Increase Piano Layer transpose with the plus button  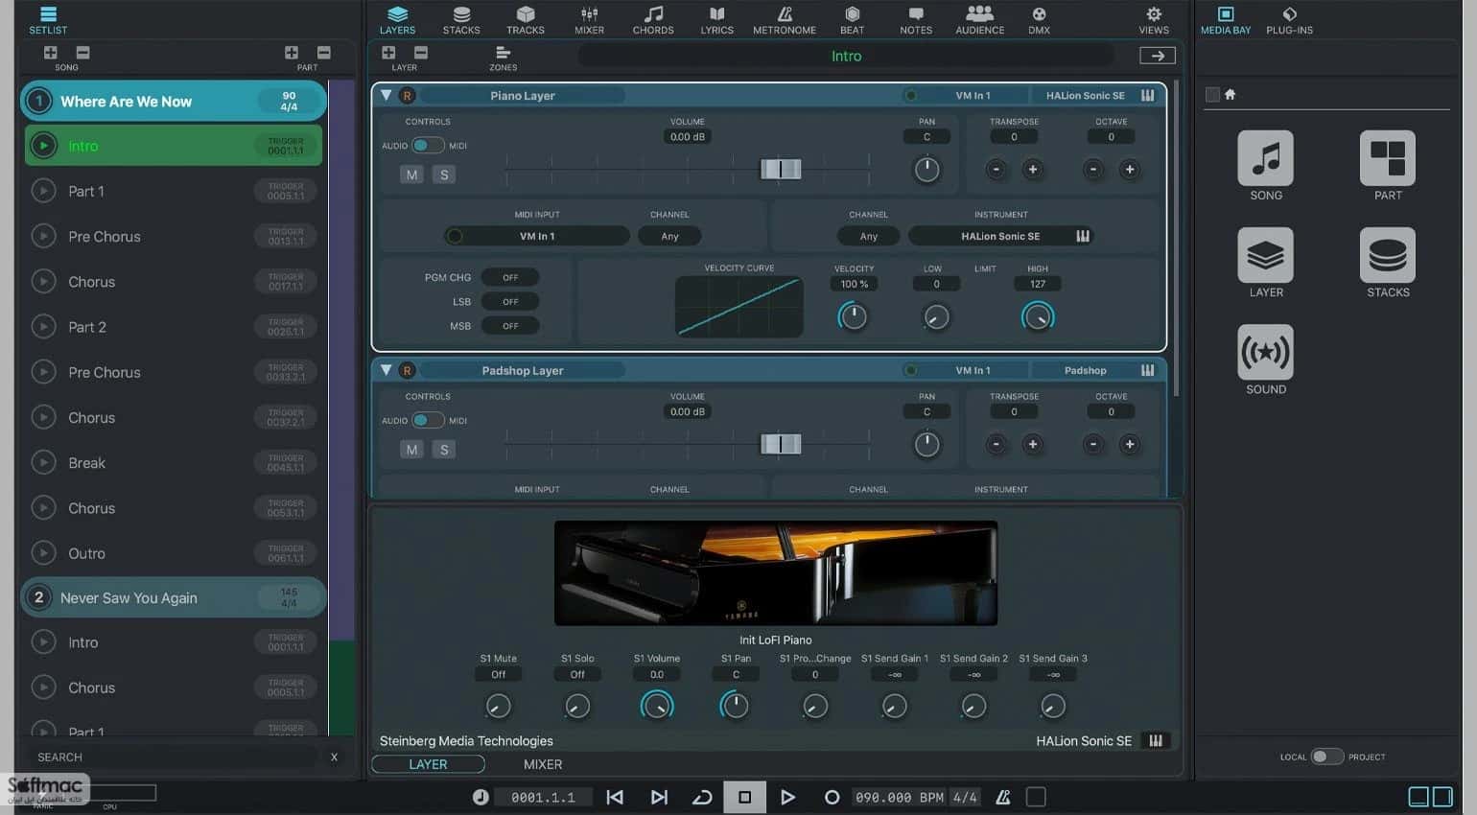tap(1032, 170)
